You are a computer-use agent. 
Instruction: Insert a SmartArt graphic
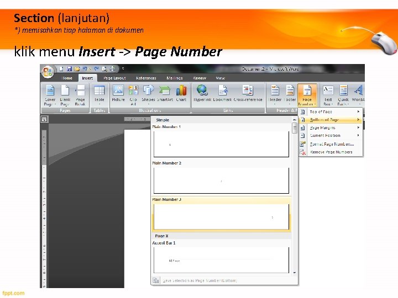coord(165,94)
